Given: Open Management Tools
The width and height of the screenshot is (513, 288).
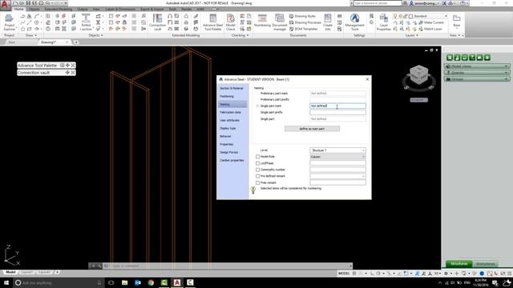Looking at the screenshot, I should [x=354, y=22].
